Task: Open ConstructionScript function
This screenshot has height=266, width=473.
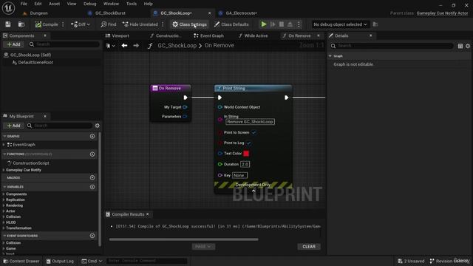Action: [x=31, y=163]
